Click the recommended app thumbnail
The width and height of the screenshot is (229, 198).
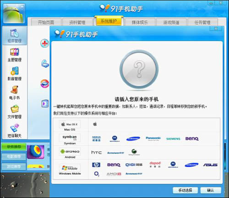coord(36,152)
